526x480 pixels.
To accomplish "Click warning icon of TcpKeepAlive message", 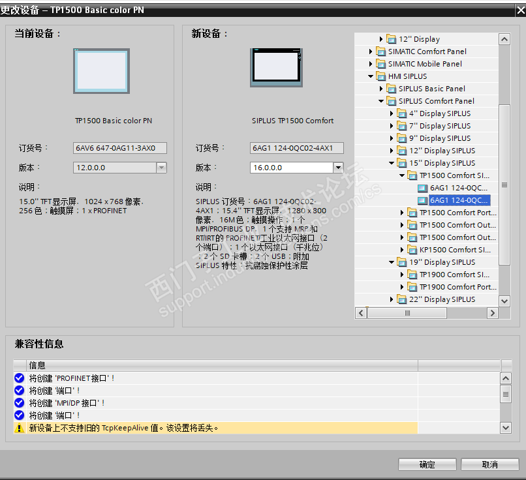I will point(20,428).
